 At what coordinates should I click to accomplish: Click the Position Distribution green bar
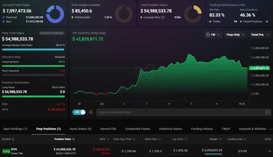tap(33, 96)
